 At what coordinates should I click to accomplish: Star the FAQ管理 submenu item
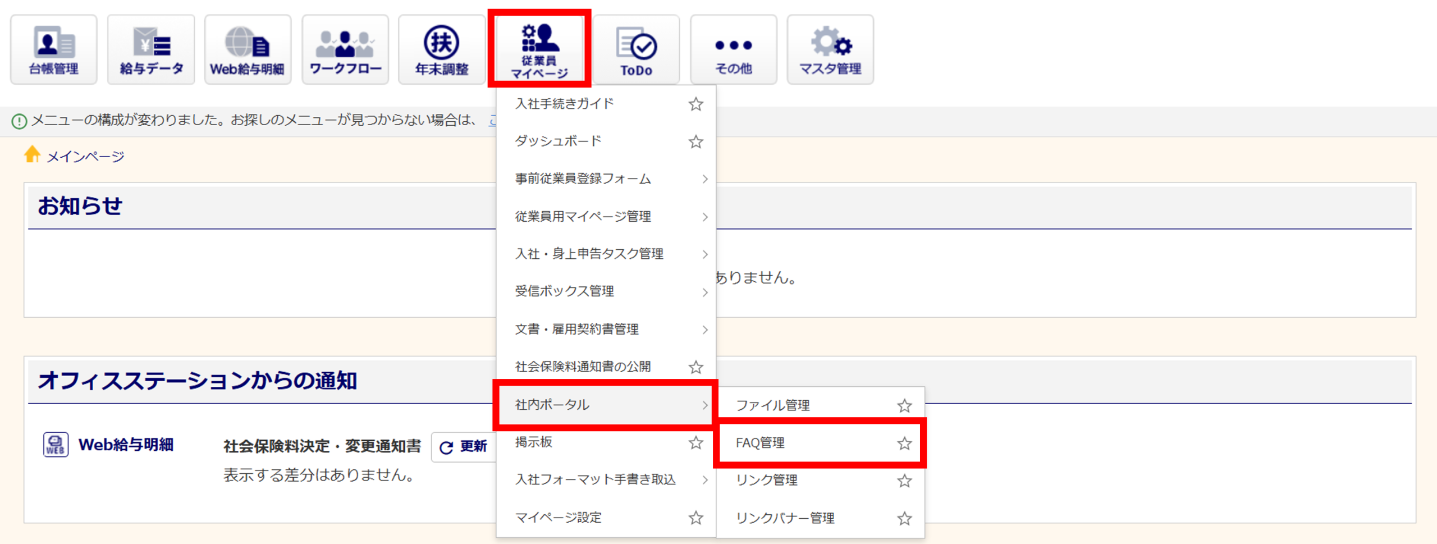pyautogui.click(x=904, y=444)
